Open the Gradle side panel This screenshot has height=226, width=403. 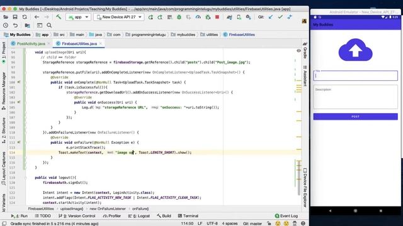point(305,50)
